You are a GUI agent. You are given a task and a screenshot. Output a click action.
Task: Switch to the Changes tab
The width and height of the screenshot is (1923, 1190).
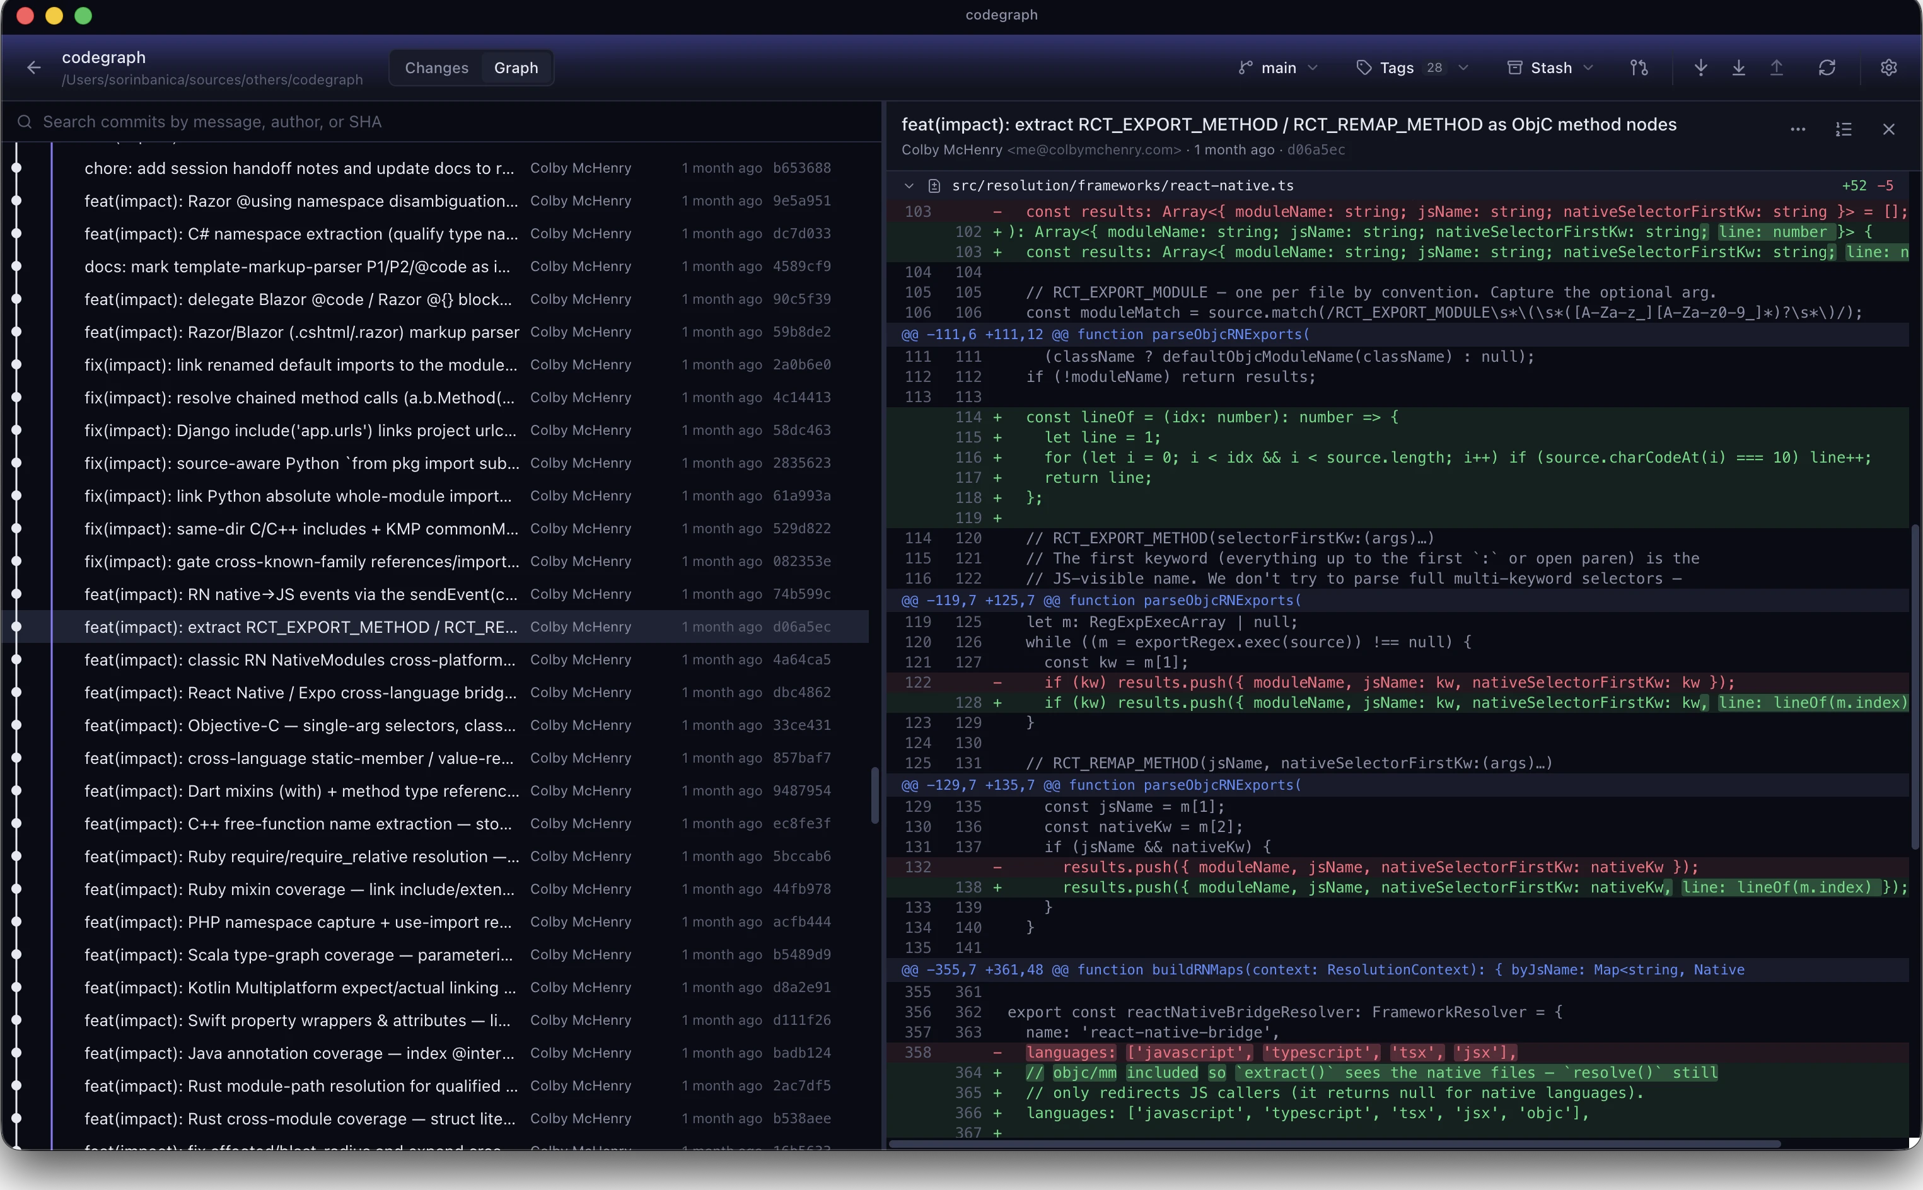[x=436, y=67]
